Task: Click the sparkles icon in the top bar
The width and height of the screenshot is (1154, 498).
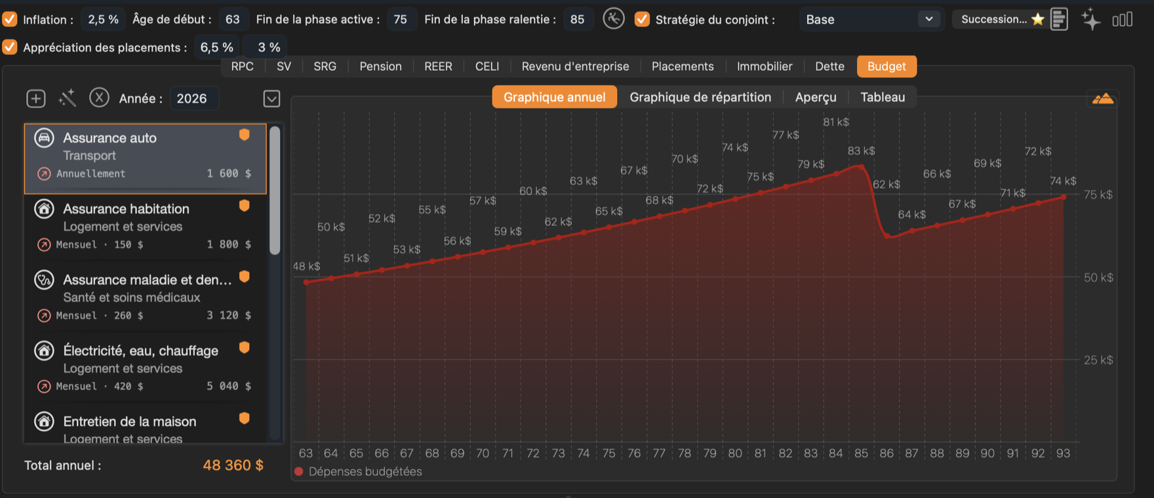Action: point(1090,19)
